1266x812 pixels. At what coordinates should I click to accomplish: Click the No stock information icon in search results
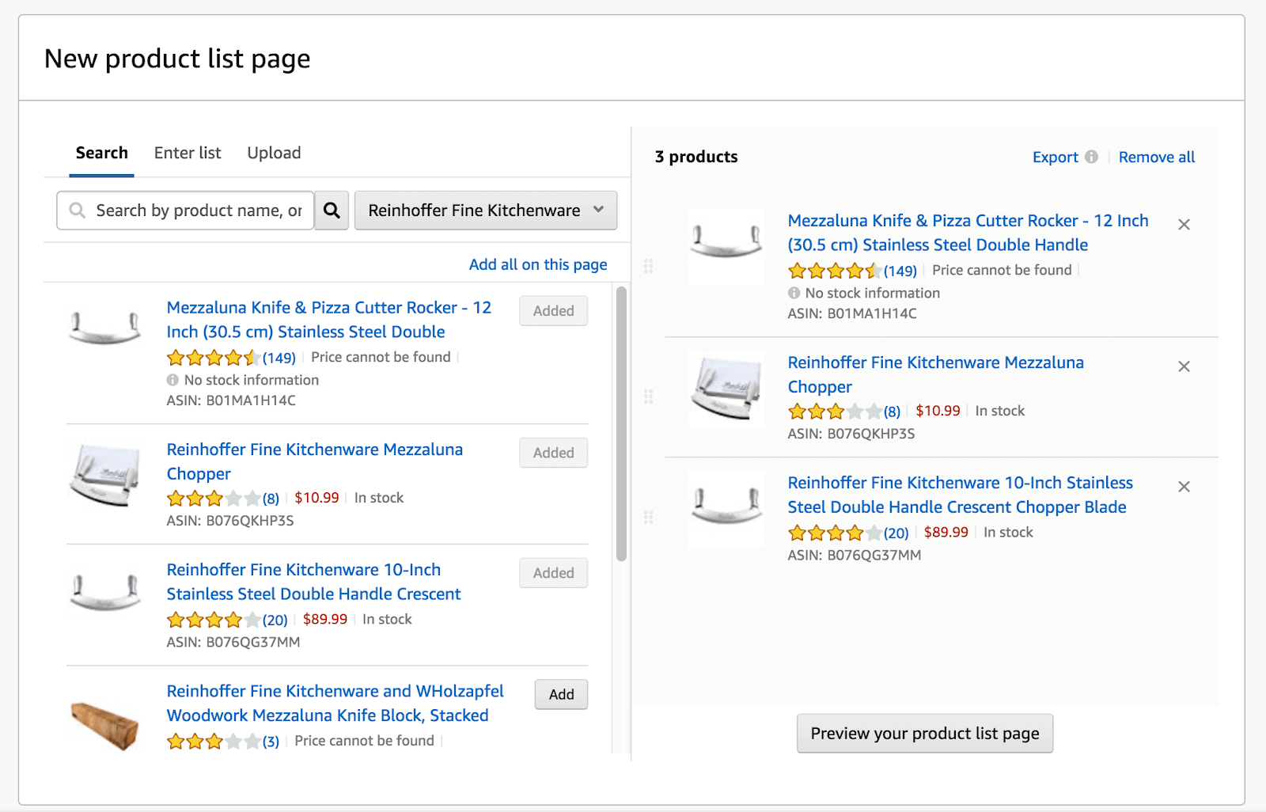point(172,380)
